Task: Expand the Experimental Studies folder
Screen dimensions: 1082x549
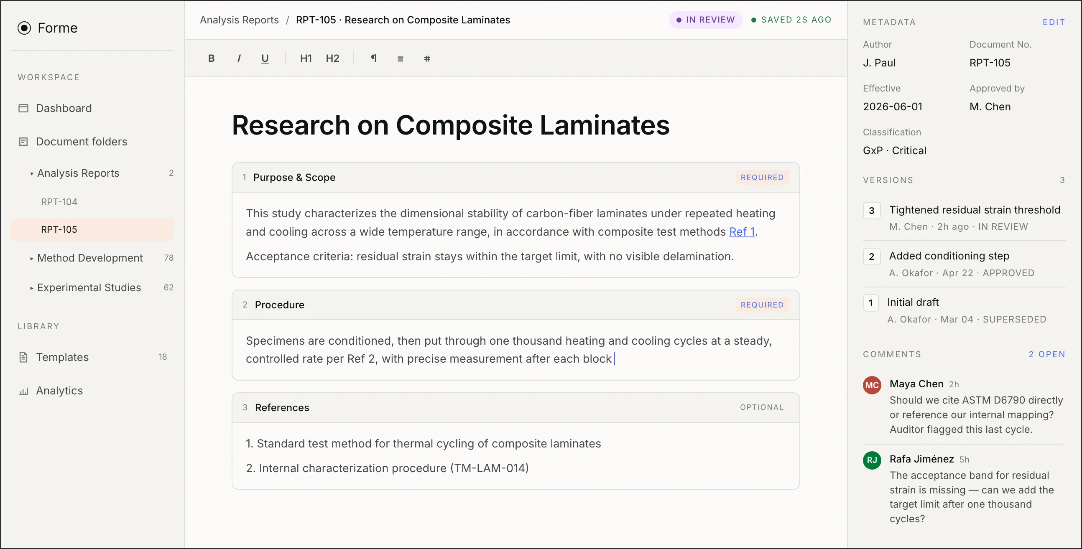Action: pos(31,288)
